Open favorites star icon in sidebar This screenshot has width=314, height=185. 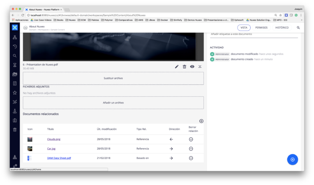pyautogui.click(x=15, y=92)
